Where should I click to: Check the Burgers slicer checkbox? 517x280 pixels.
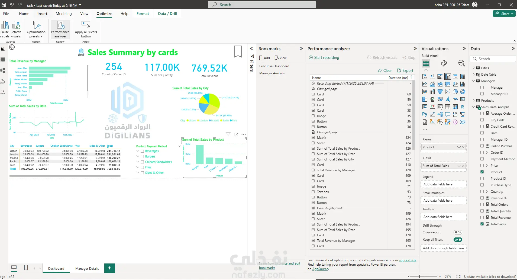point(142,157)
